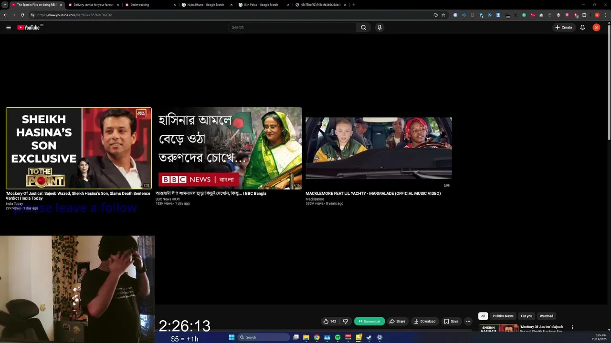Click the green Summarize button
Image resolution: width=611 pixels, height=343 pixels.
369,322
